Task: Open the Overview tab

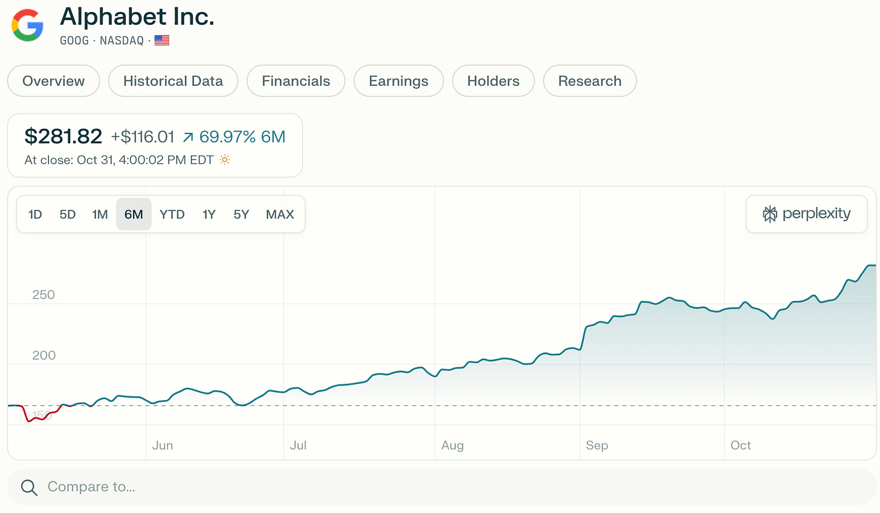Action: coord(54,81)
